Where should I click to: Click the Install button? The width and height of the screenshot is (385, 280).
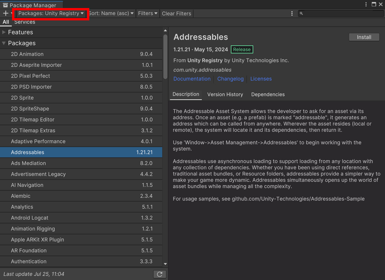(x=364, y=37)
